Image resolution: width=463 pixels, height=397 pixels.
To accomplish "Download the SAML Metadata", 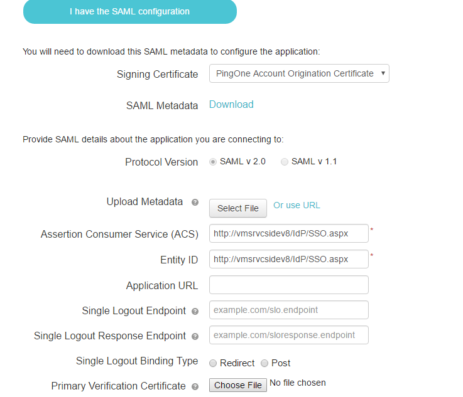I will (231, 105).
